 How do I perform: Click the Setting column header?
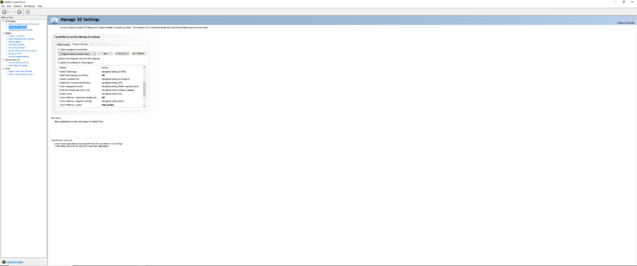(x=122, y=67)
